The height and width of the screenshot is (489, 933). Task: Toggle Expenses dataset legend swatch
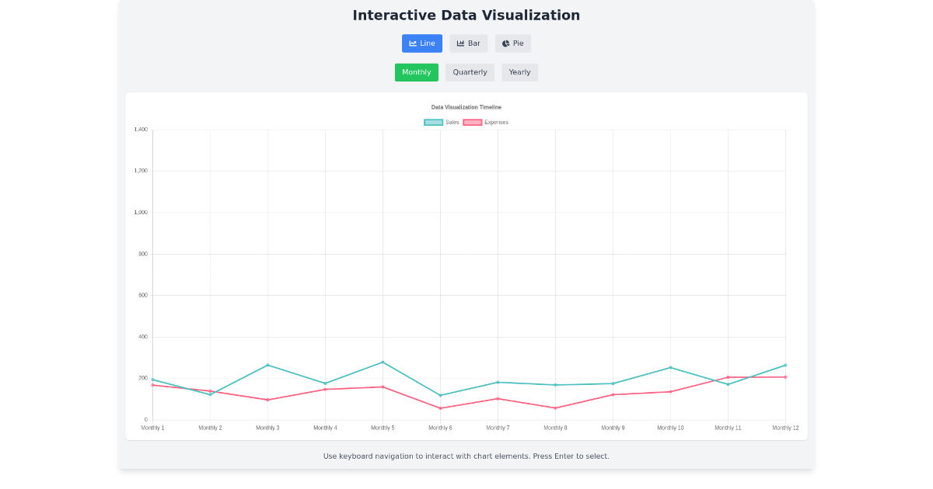(x=472, y=123)
